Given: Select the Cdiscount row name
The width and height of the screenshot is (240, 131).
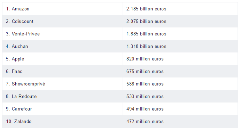Looking at the screenshot, I should coord(62,21).
